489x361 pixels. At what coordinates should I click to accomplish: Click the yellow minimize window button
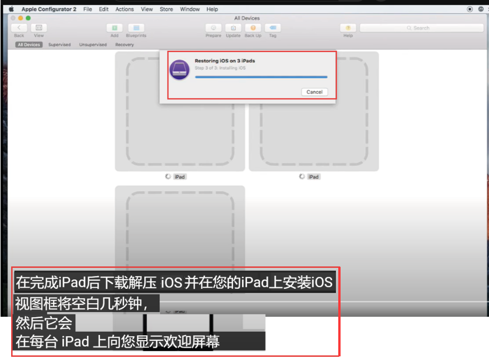tap(20, 18)
